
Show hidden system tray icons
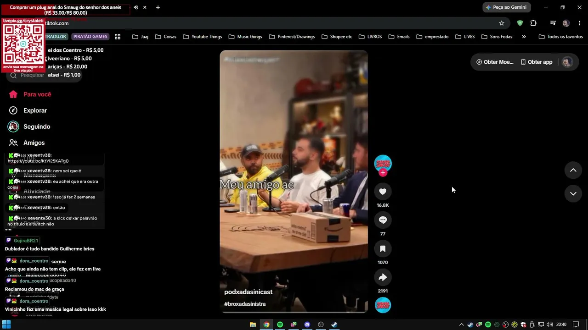tap(461, 324)
